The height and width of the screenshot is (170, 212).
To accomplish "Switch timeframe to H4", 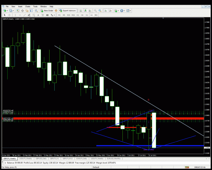I will 82,15.
